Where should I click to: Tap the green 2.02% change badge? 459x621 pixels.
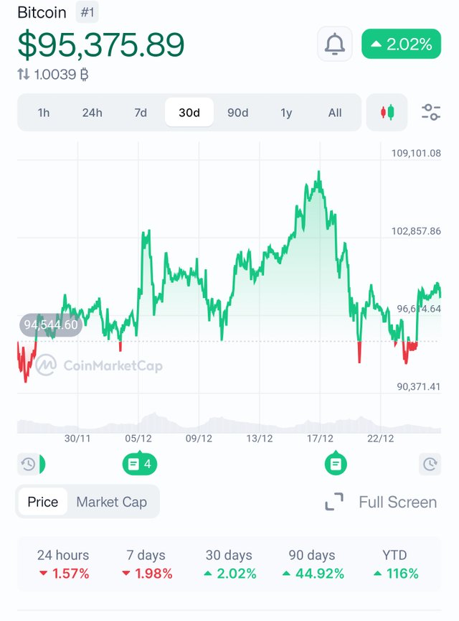(401, 45)
